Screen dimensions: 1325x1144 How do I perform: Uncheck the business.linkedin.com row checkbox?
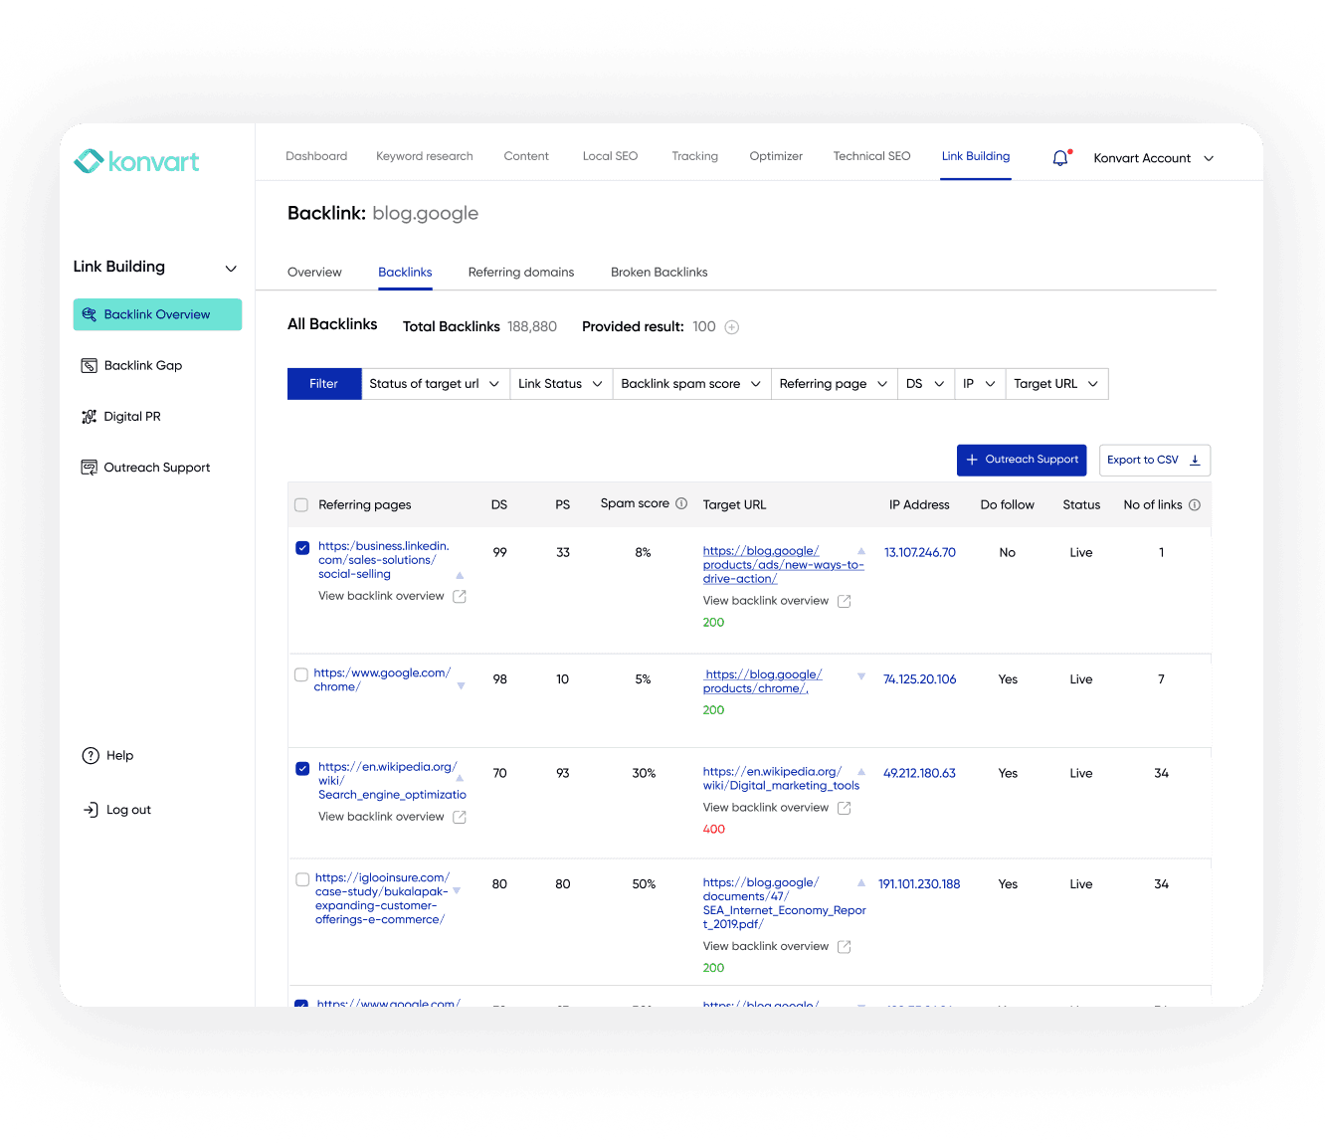coord(301,547)
